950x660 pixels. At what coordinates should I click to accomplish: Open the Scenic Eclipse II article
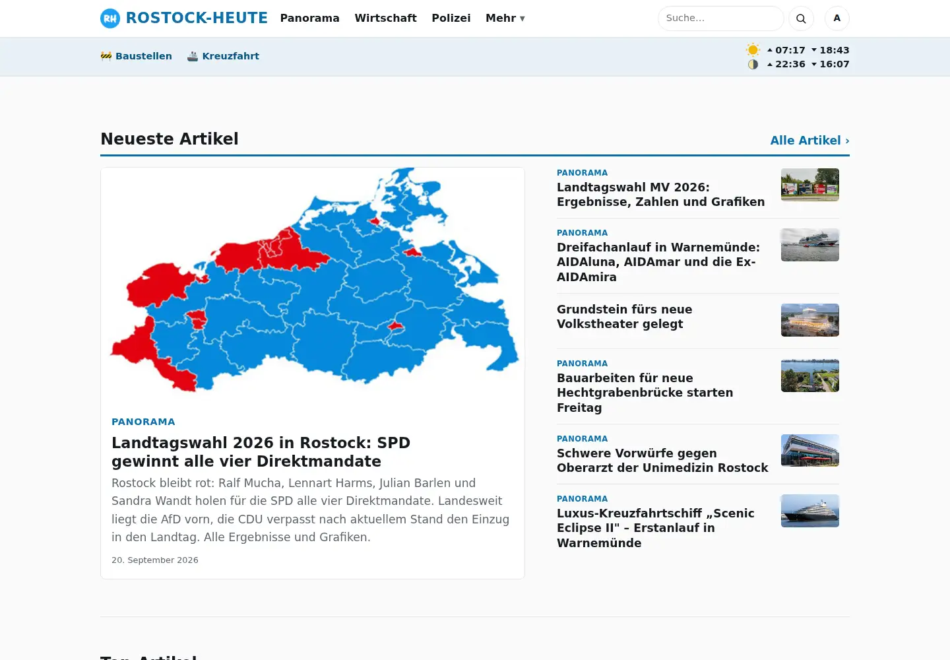point(655,528)
